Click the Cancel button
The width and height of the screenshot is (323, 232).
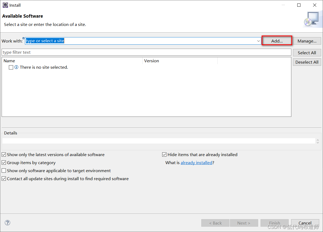pos(305,223)
